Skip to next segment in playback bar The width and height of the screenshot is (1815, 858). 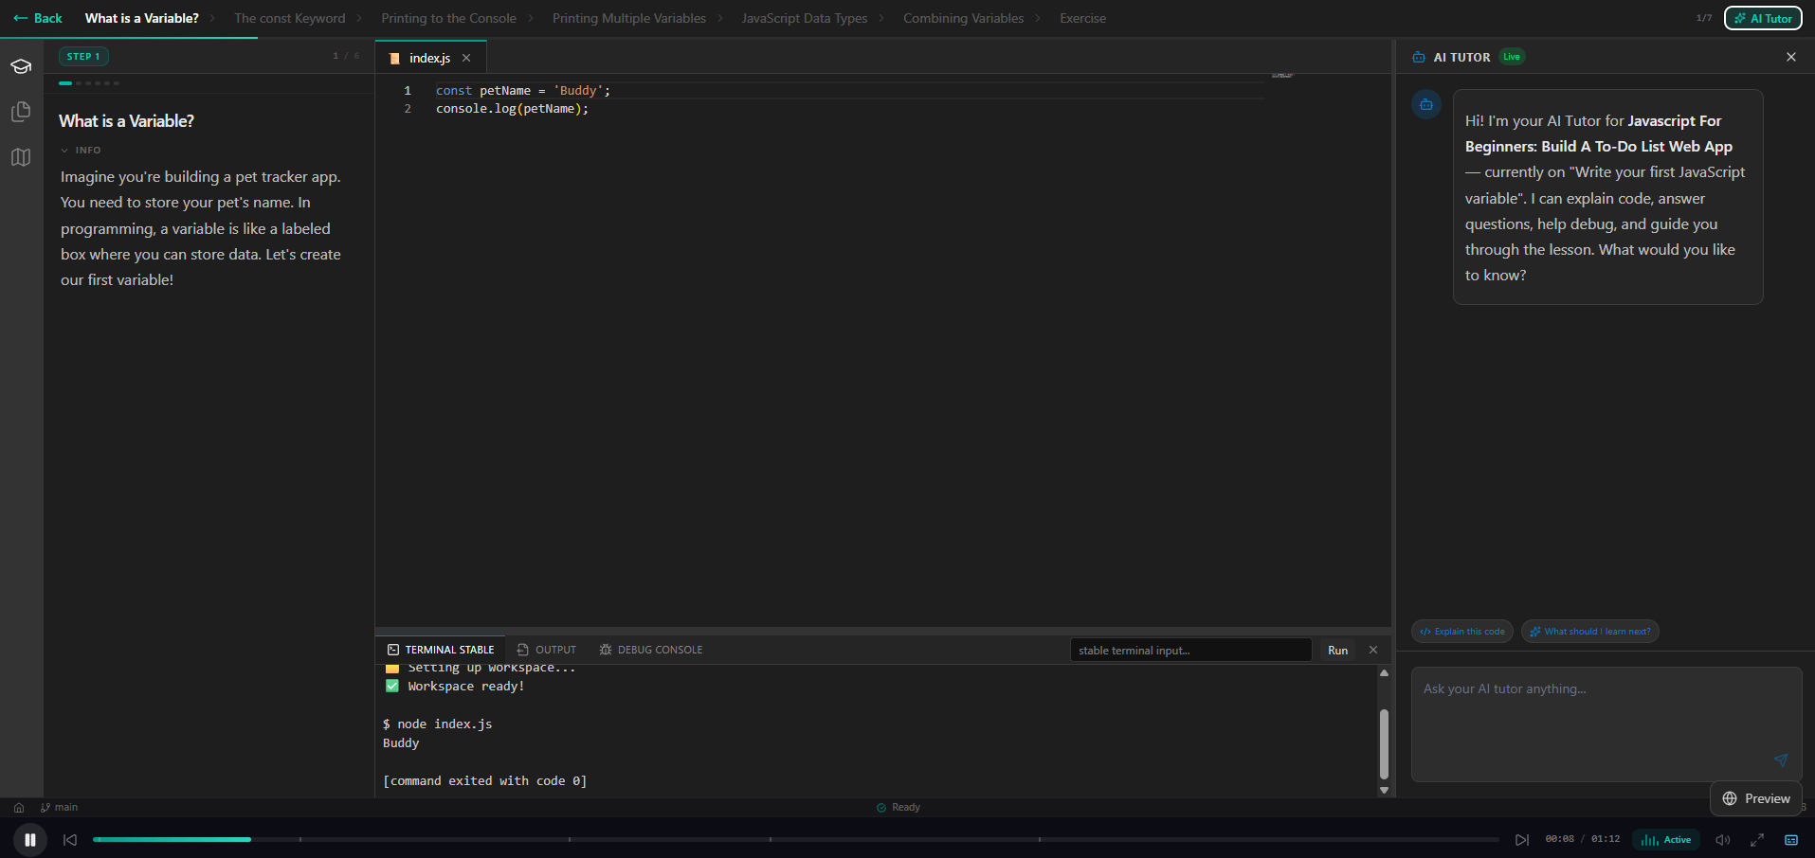1521,840
